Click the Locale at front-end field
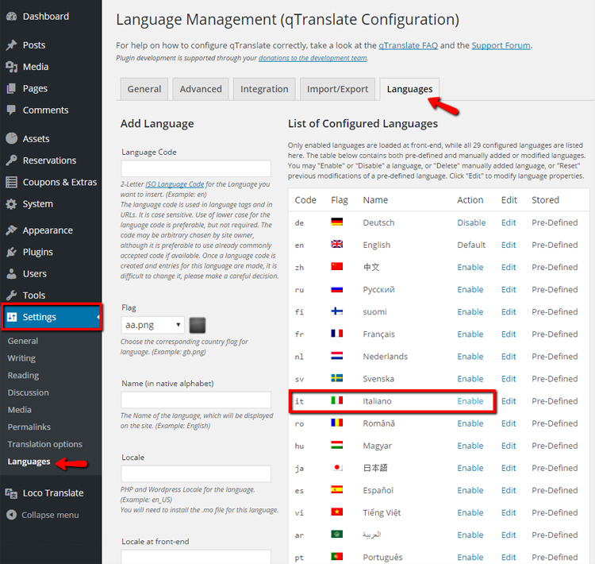This screenshot has height=564, width=595. (x=196, y=556)
